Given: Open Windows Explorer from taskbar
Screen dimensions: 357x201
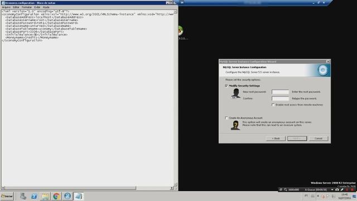Looking at the screenshot, I should pos(45,196).
